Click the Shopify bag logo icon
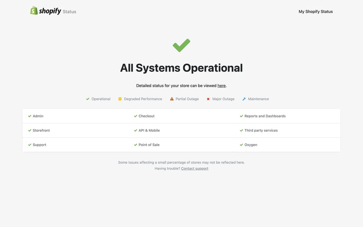Image resolution: width=363 pixels, height=227 pixels. (34, 10)
